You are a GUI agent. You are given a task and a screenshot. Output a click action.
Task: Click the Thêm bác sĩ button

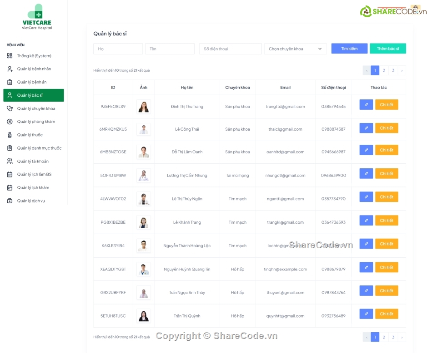pos(388,49)
